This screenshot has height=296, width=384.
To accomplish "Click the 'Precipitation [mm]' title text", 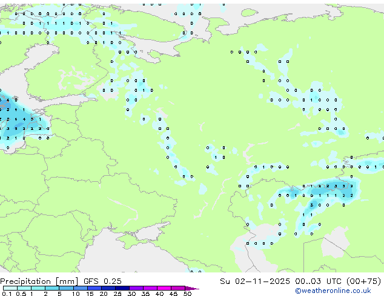I will (x=39, y=282).
